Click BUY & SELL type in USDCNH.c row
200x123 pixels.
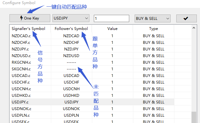154,89
